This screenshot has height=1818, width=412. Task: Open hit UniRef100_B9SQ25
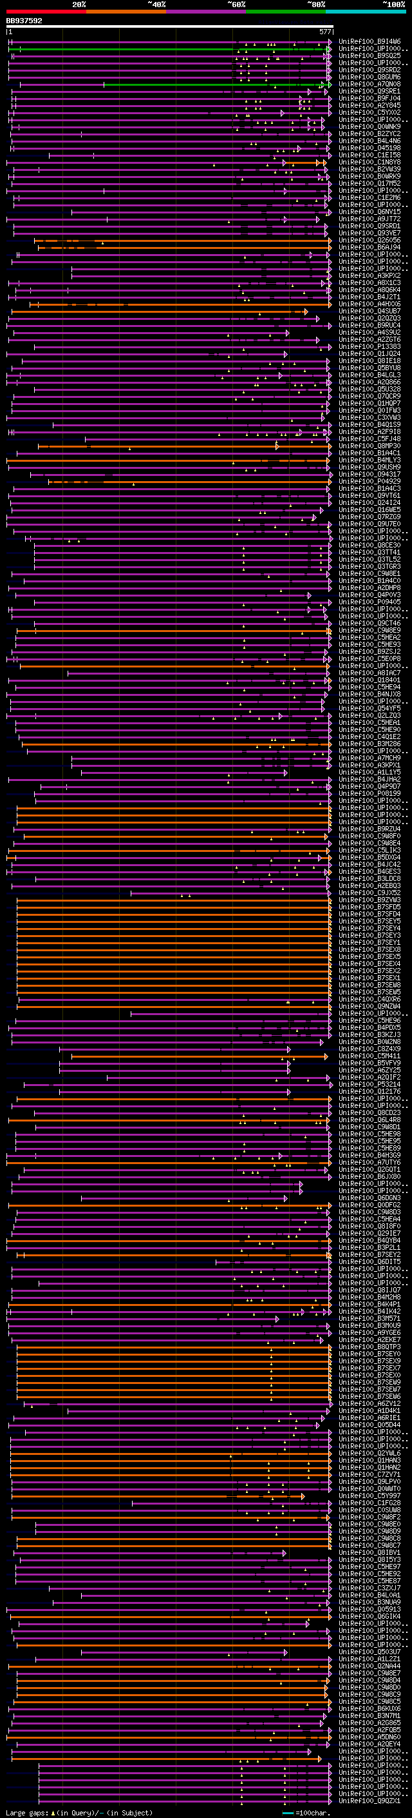point(370,55)
